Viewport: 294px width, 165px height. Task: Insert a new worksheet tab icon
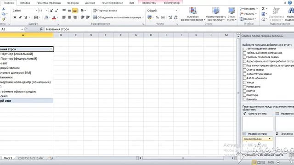coord(51,158)
